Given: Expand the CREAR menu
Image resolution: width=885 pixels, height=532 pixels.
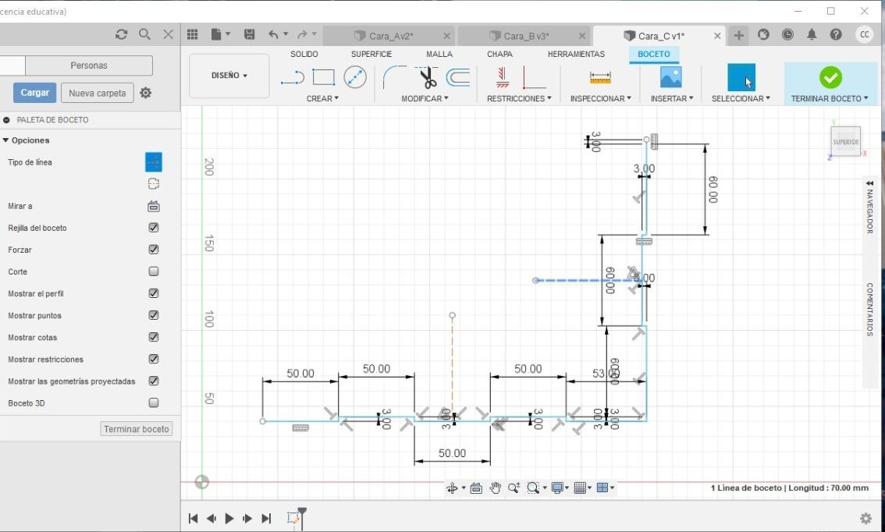Looking at the screenshot, I should coord(322,98).
